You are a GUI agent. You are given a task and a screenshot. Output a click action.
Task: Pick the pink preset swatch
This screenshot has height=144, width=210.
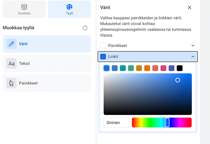pyautogui.click(x=163, y=68)
